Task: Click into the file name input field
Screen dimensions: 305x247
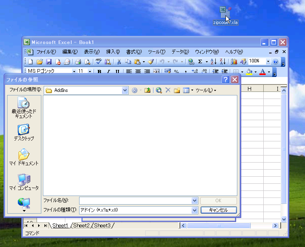Action: (x=135, y=201)
